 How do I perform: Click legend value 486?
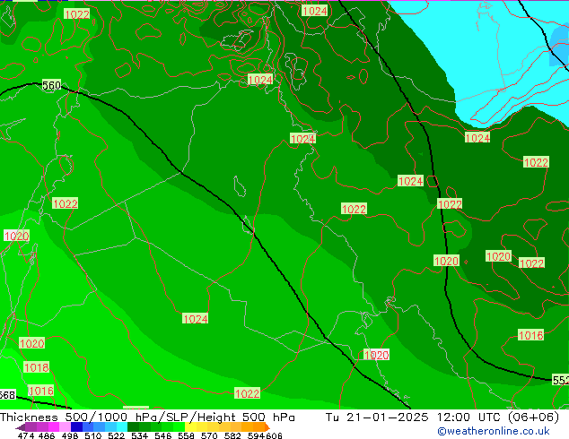pyautogui.click(x=47, y=435)
